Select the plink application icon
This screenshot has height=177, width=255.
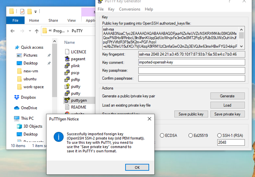(67, 66)
